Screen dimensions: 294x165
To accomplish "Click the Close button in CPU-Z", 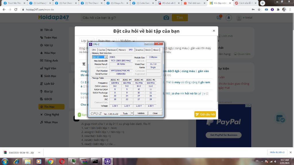I will [x=155, y=113].
